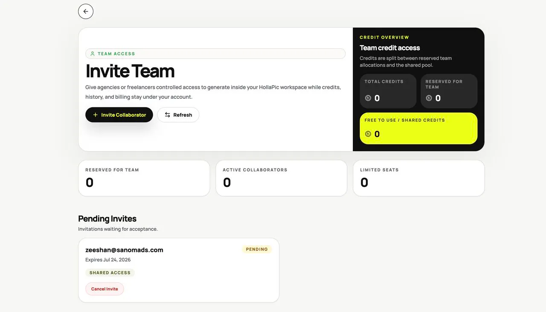This screenshot has height=312, width=546.
Task: Click the Pending status badge
Action: pos(257,249)
